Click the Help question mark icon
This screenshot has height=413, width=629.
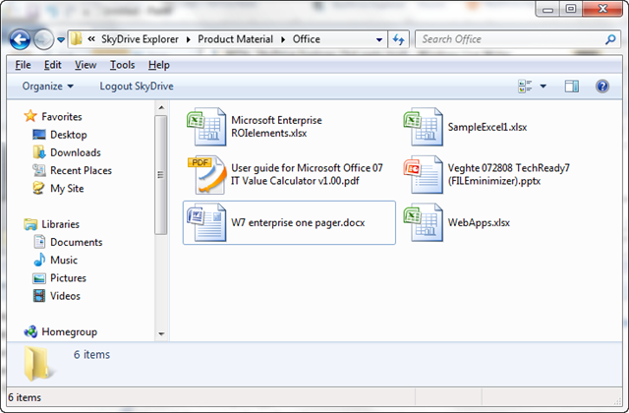[x=600, y=87]
